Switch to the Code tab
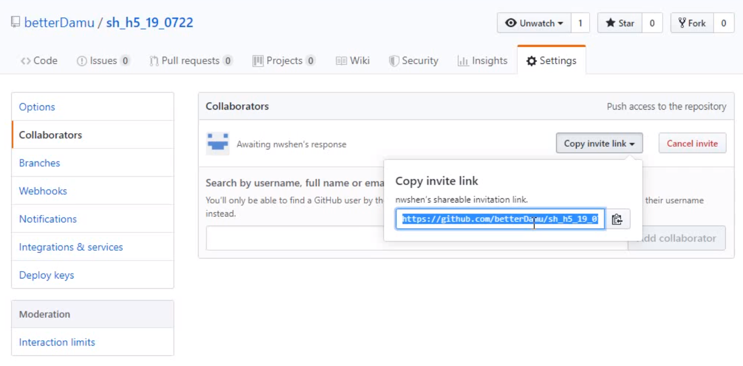 [39, 61]
